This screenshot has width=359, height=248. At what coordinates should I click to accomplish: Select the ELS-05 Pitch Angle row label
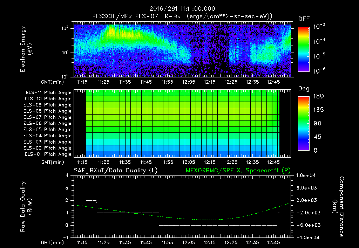coord(48,130)
